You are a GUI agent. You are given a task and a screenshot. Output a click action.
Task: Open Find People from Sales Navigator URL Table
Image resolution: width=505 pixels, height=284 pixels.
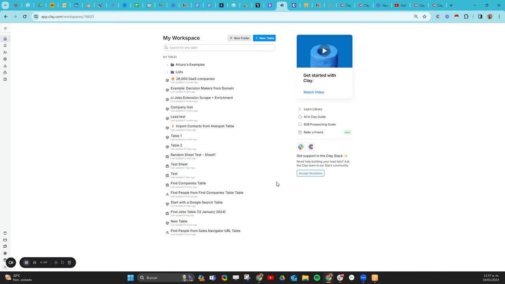tap(205, 231)
